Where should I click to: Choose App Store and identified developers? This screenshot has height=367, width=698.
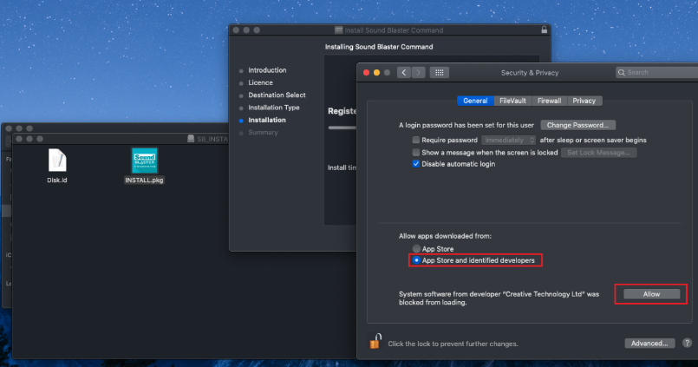click(x=416, y=260)
